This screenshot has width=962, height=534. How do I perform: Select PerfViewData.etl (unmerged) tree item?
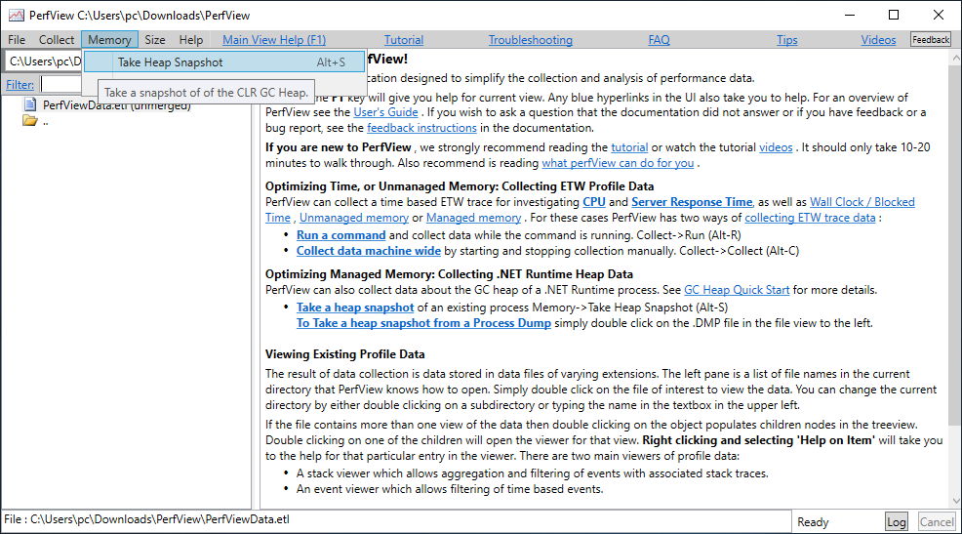[x=116, y=105]
